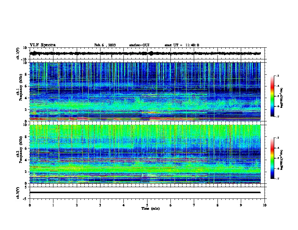The image size is (298, 230).
Task: Click the time axis tick label "6"
Action: point(171,205)
